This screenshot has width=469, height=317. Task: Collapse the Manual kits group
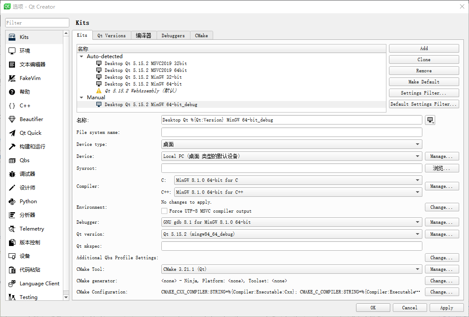(81, 98)
